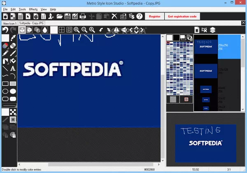
Task: Select the paint bucket fill tool
Action: (13, 61)
